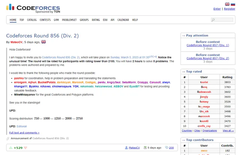Image resolution: width=240 pixels, height=155 pixels.
Task: Click the Register link
Action: [x=229, y=9]
